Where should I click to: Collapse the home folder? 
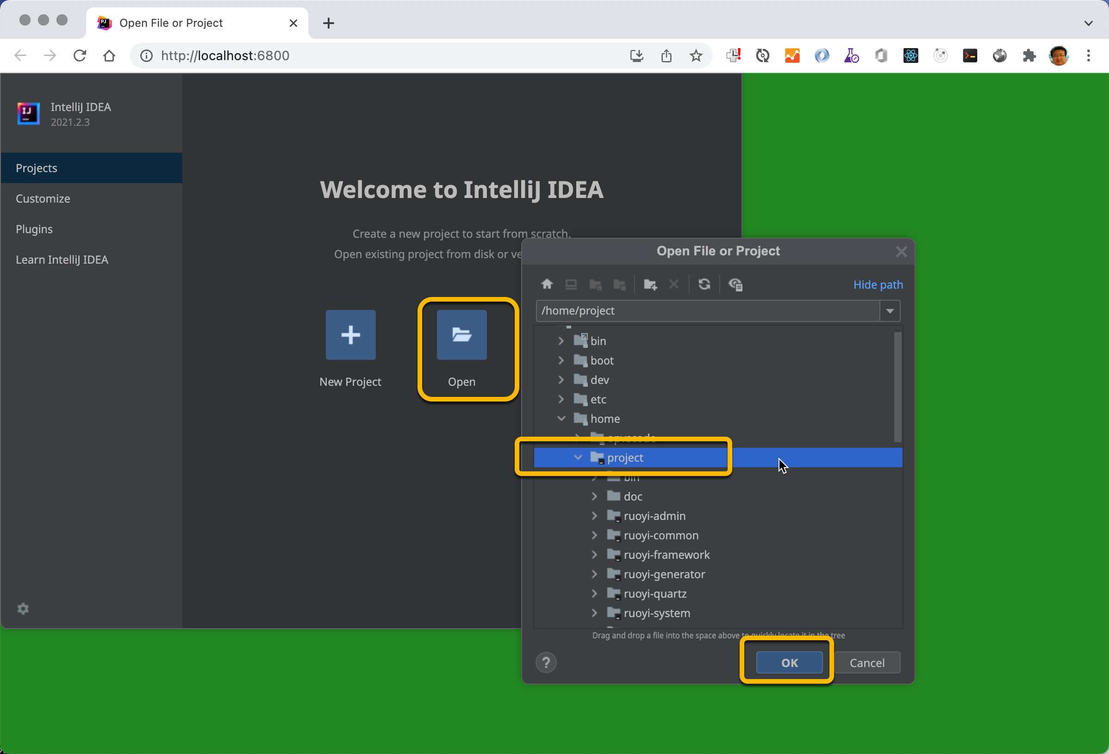pyautogui.click(x=561, y=418)
